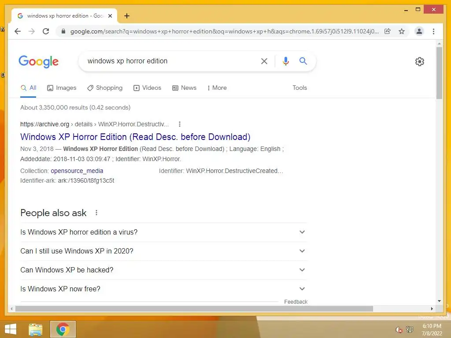The width and height of the screenshot is (451, 338).
Task: View site information via the padlock icon
Action: [63, 31]
